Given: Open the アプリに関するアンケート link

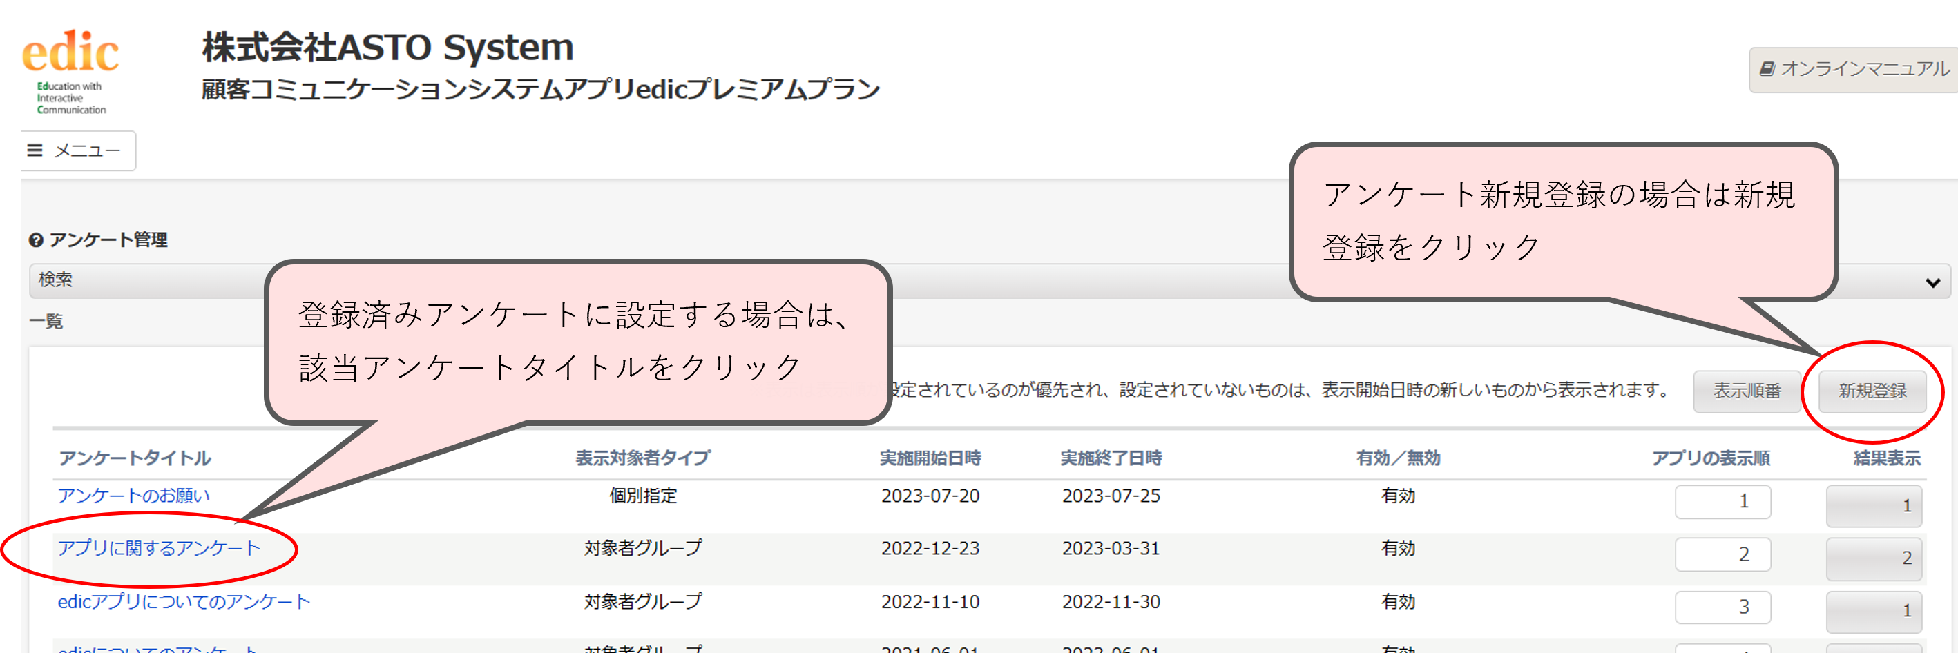Looking at the screenshot, I should tap(159, 548).
